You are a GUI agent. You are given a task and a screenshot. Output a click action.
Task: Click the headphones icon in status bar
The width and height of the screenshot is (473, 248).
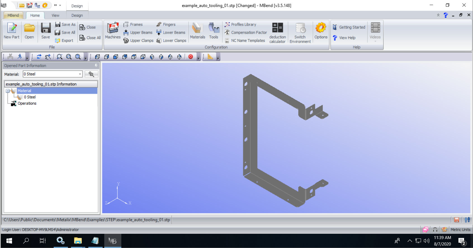[x=435, y=230]
